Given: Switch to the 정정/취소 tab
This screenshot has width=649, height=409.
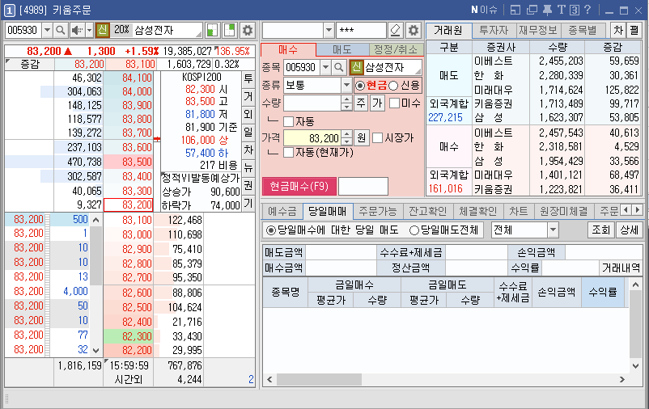Looking at the screenshot, I should click(x=396, y=49).
